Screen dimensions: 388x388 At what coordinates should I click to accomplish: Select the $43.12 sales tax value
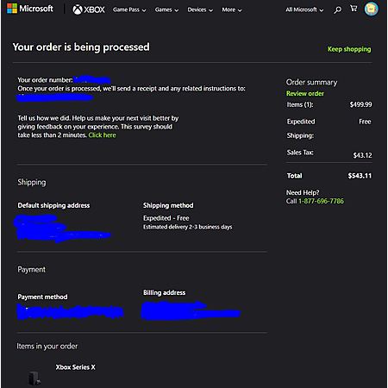pos(362,155)
